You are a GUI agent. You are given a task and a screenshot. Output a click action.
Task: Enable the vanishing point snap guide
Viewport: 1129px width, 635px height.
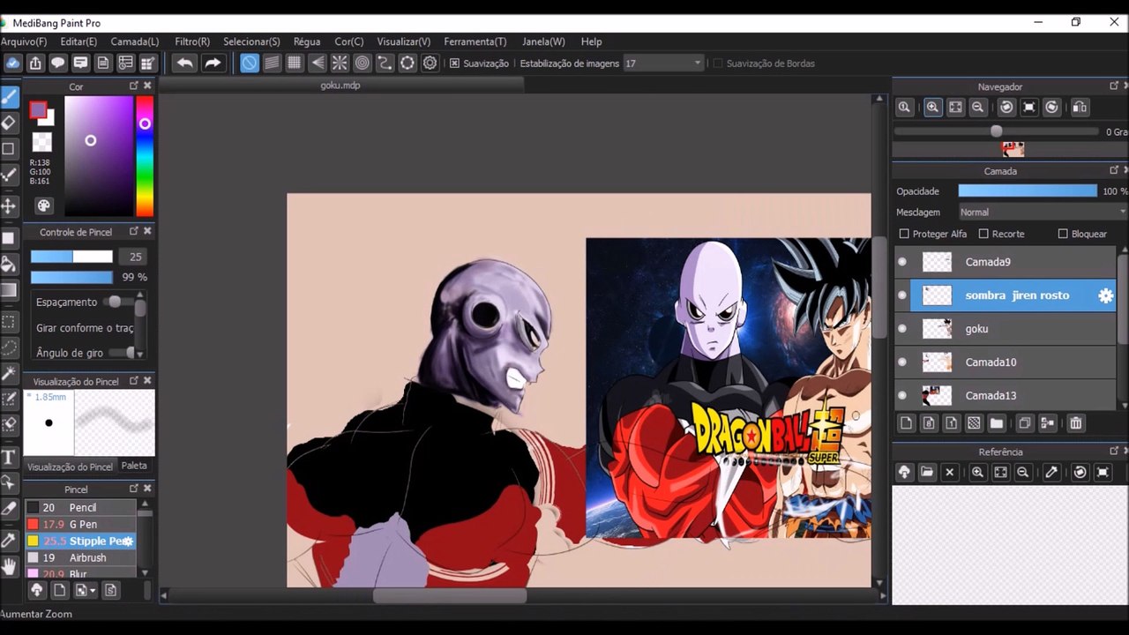click(x=318, y=63)
